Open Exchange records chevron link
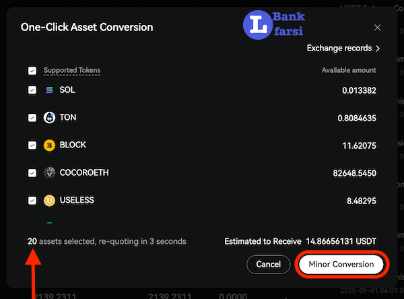This screenshot has width=404, height=299. [343, 48]
